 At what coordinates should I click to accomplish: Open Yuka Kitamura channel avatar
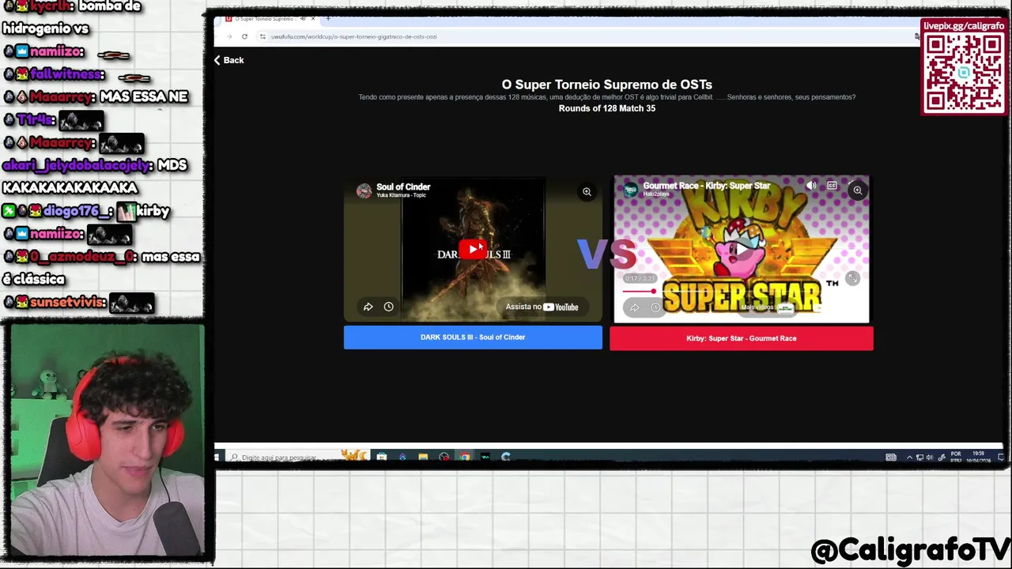pyautogui.click(x=364, y=190)
